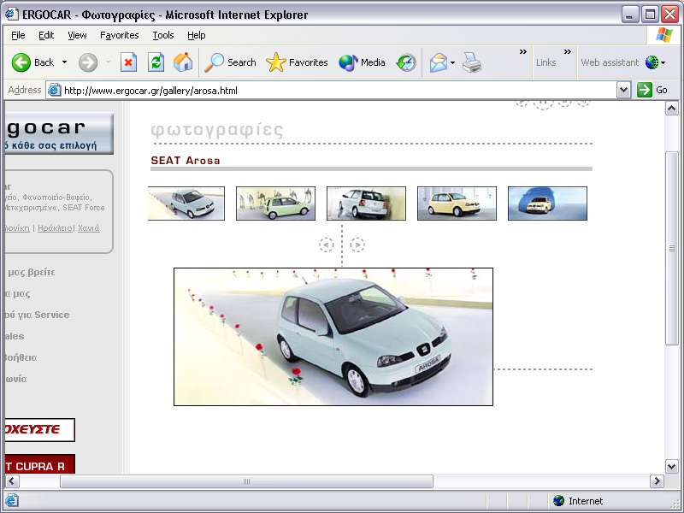Open the Web assistant dropdown arrow

click(663, 62)
